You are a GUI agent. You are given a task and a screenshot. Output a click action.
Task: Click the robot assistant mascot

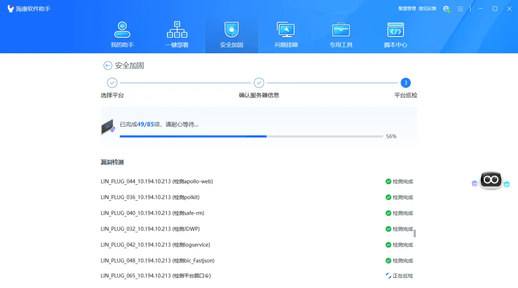point(491,180)
